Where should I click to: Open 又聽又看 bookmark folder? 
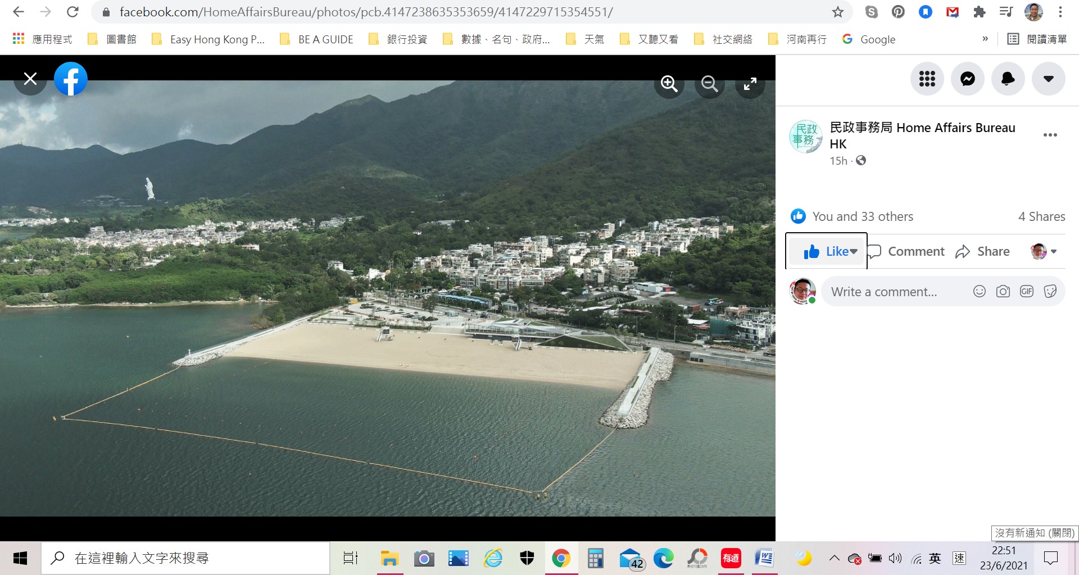tap(649, 39)
